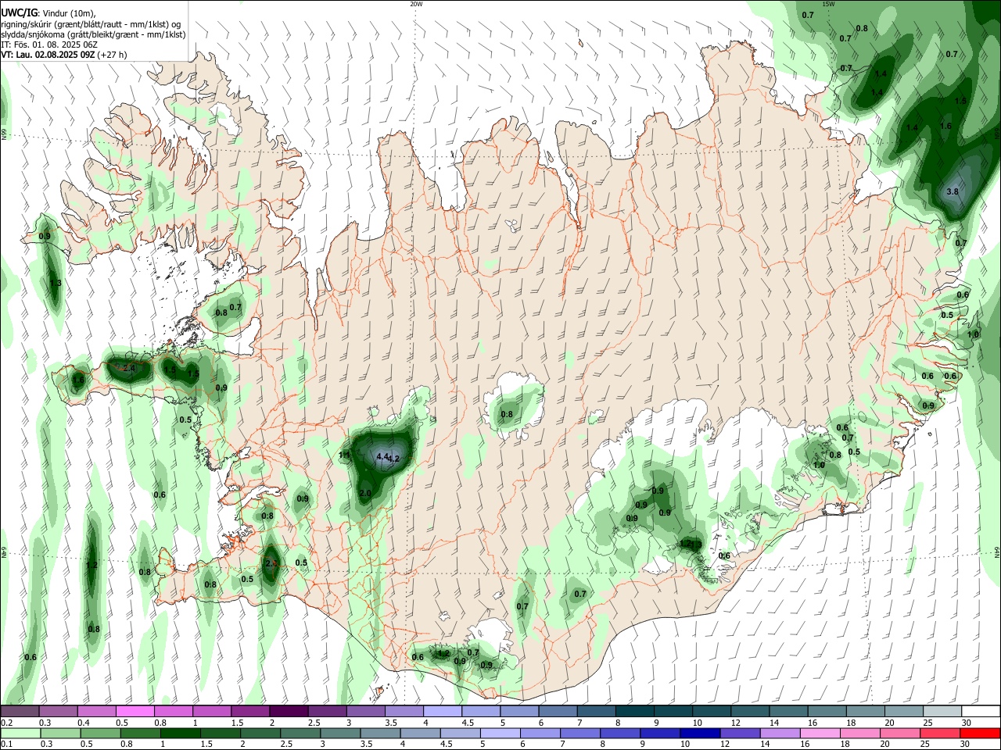Click the 'UWC/IG' title in the header
Screen dimensions: 1001x750
[x=20, y=13]
